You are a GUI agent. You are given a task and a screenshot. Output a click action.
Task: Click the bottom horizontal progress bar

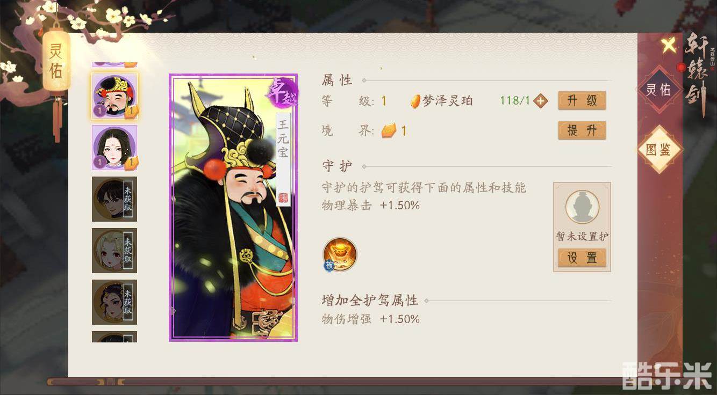tap(333, 382)
